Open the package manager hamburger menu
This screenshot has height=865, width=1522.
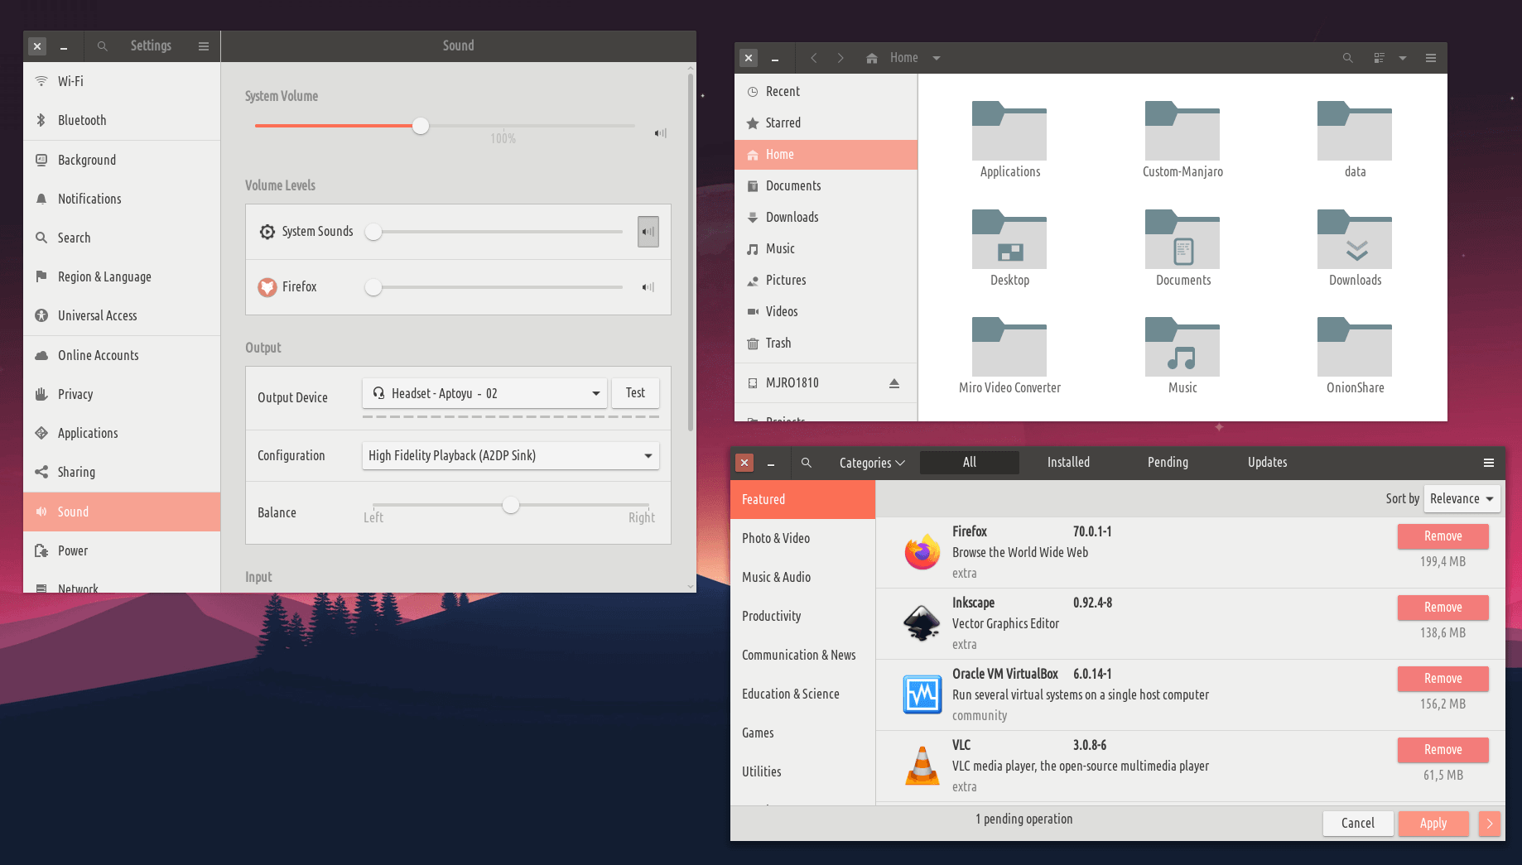pyautogui.click(x=1488, y=463)
